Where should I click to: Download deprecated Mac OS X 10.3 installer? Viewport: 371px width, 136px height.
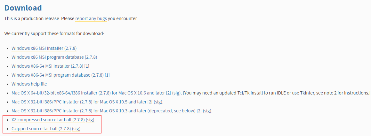click(x=104, y=111)
